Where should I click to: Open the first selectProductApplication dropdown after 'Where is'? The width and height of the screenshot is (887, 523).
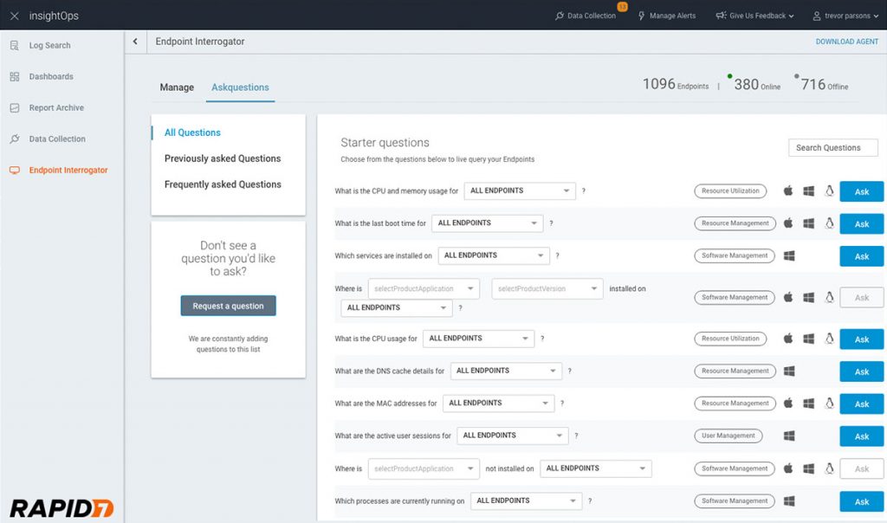click(424, 289)
